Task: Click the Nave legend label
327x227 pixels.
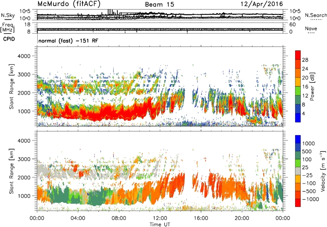Action: pyautogui.click(x=311, y=28)
